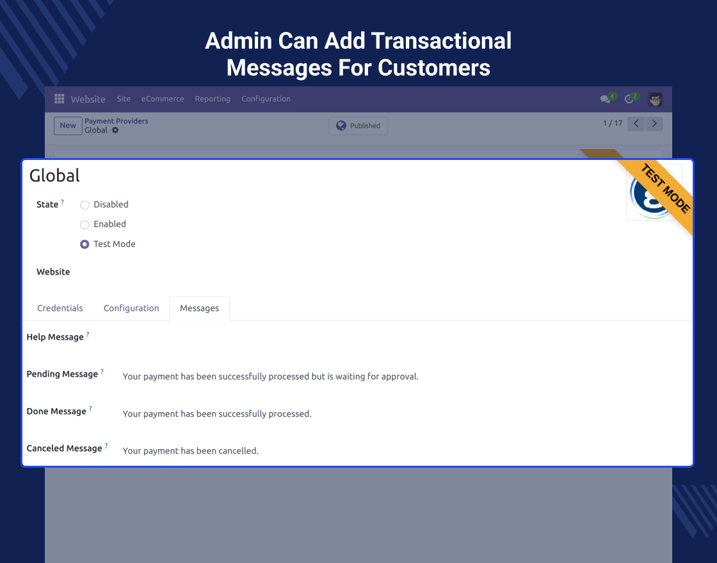This screenshot has height=563, width=717.
Task: Show the Pending Message tooltip question mark
Action: coord(102,371)
